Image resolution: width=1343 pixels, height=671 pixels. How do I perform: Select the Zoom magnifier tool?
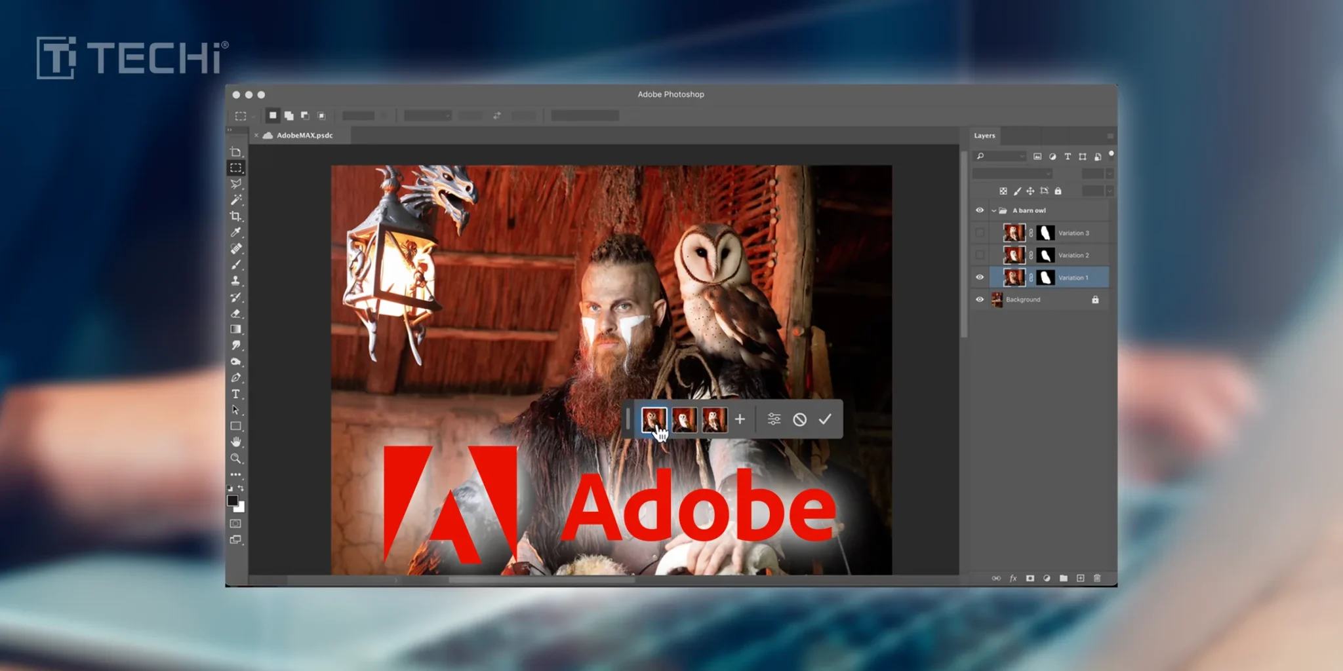[236, 458]
